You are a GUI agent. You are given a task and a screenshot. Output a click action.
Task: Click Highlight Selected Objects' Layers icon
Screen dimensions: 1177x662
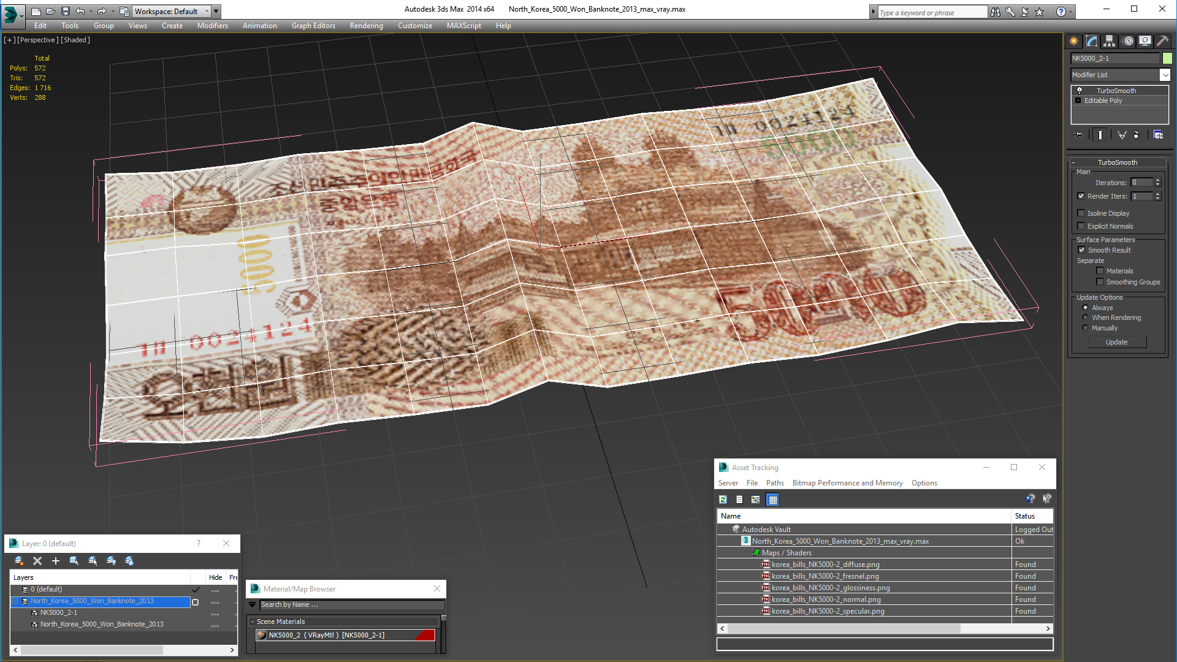(93, 561)
